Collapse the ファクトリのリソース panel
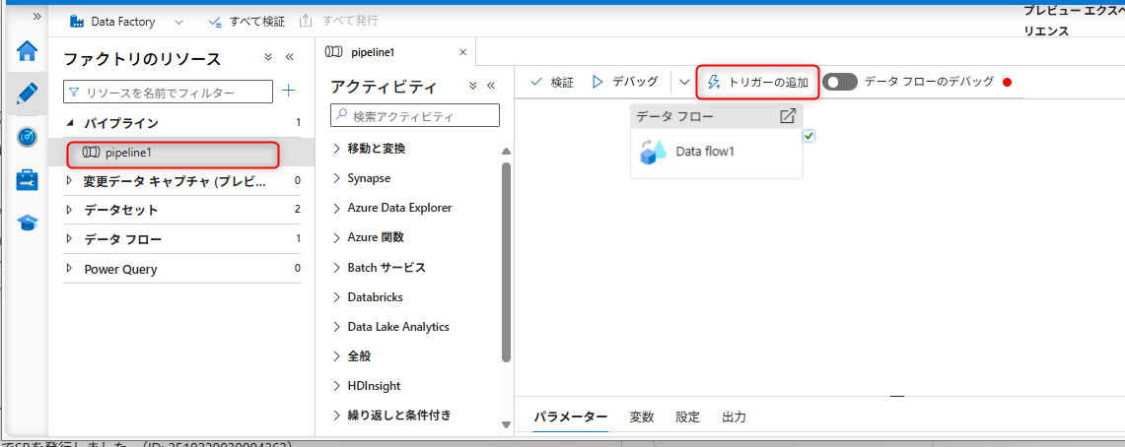The width and height of the screenshot is (1125, 447). 290,56
